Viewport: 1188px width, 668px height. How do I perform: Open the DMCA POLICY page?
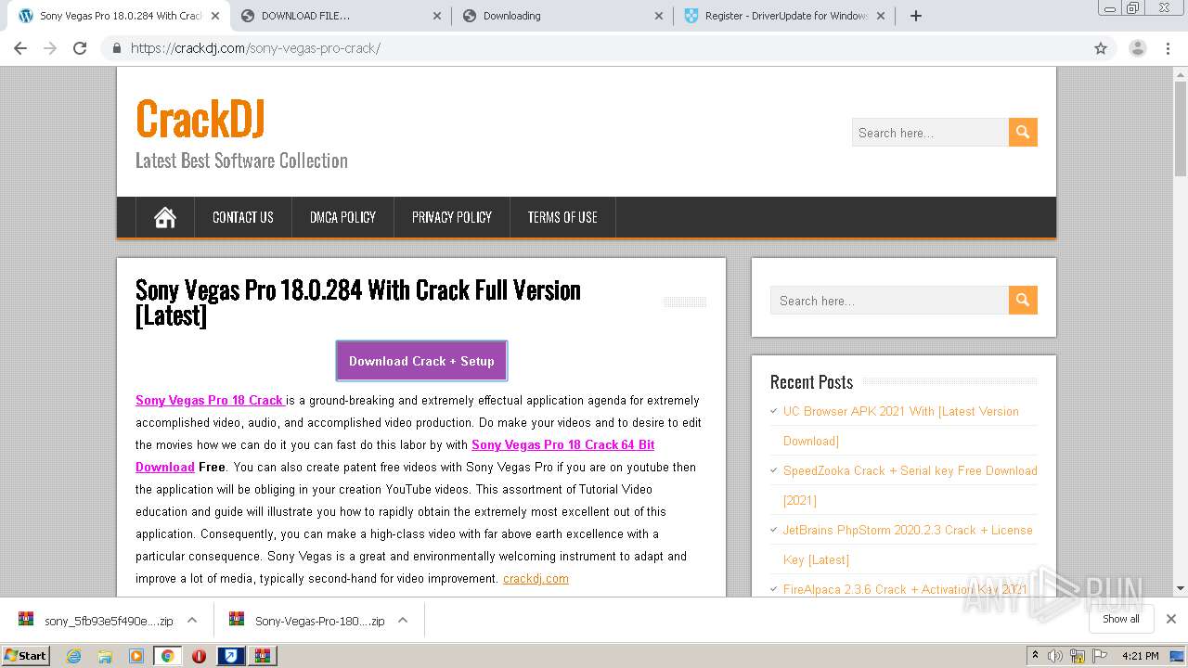[342, 217]
